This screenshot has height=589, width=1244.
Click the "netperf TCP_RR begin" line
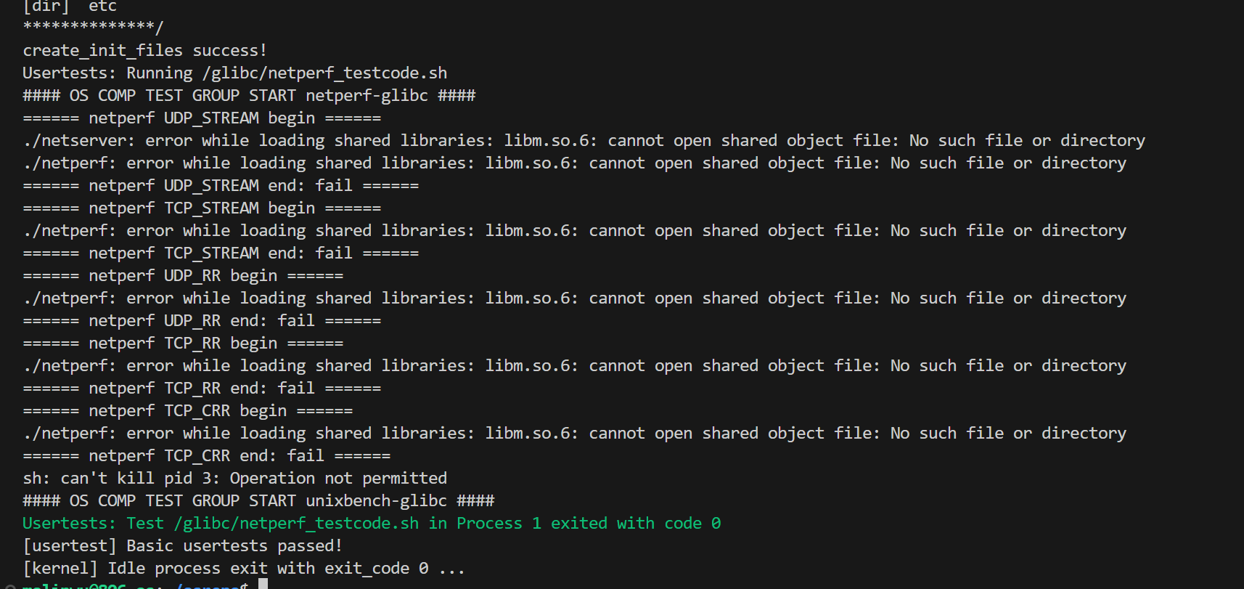183,344
